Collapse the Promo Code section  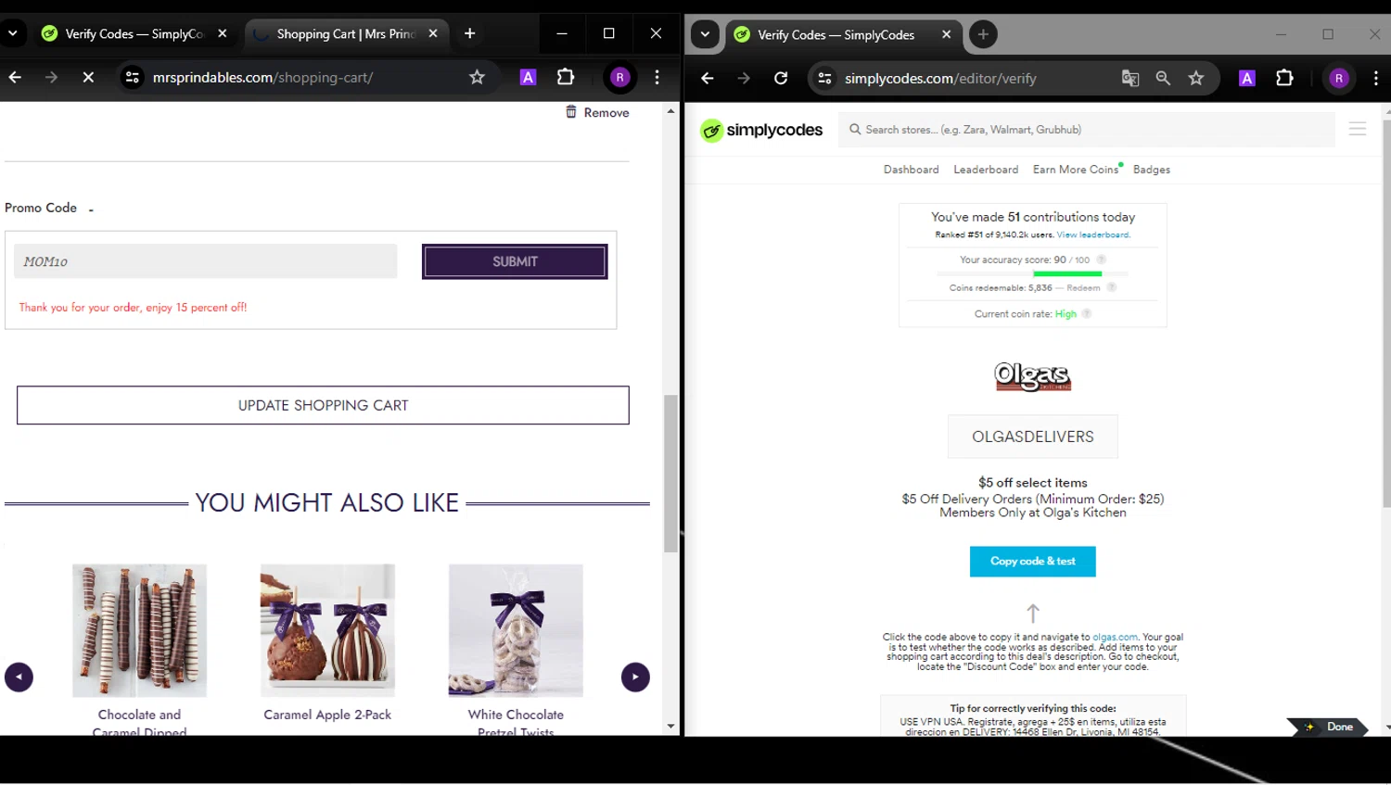(x=91, y=209)
